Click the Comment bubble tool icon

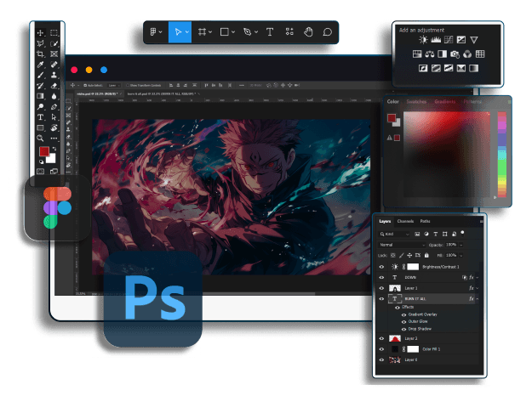(x=327, y=31)
